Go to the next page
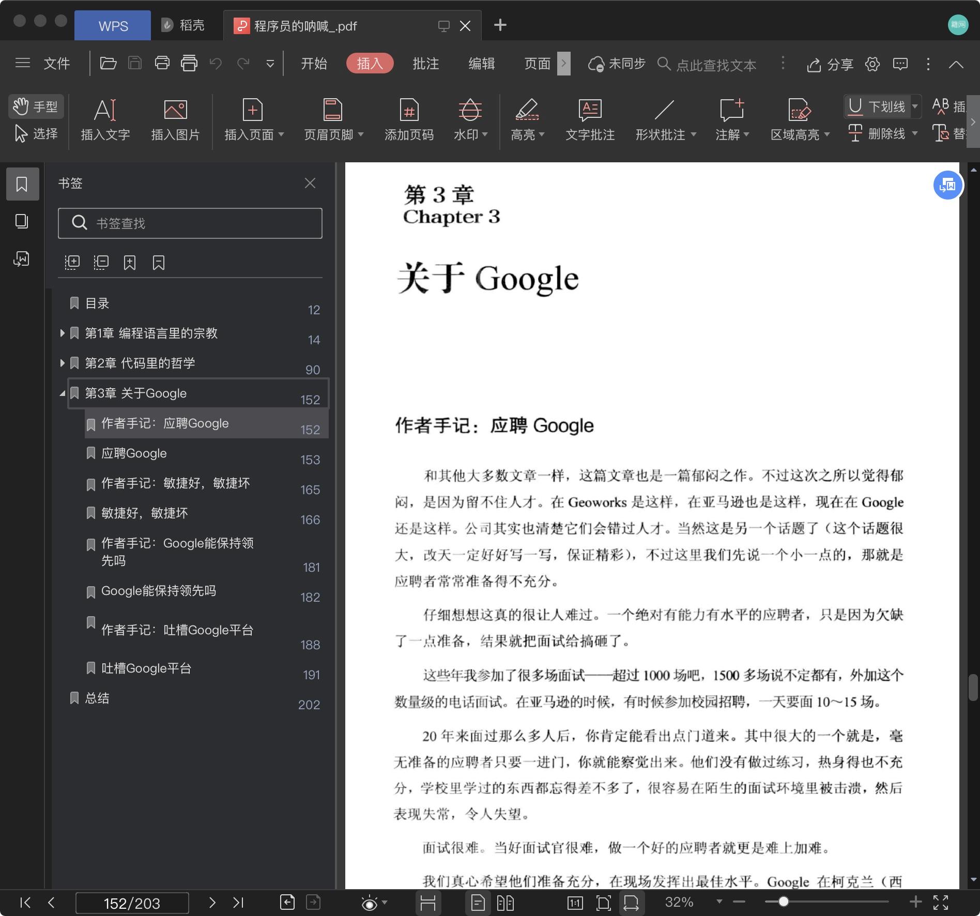 tap(212, 903)
